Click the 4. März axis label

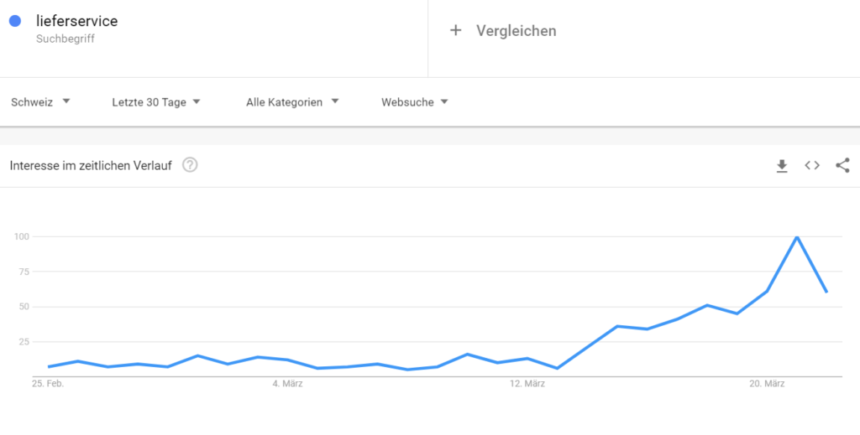pos(287,383)
